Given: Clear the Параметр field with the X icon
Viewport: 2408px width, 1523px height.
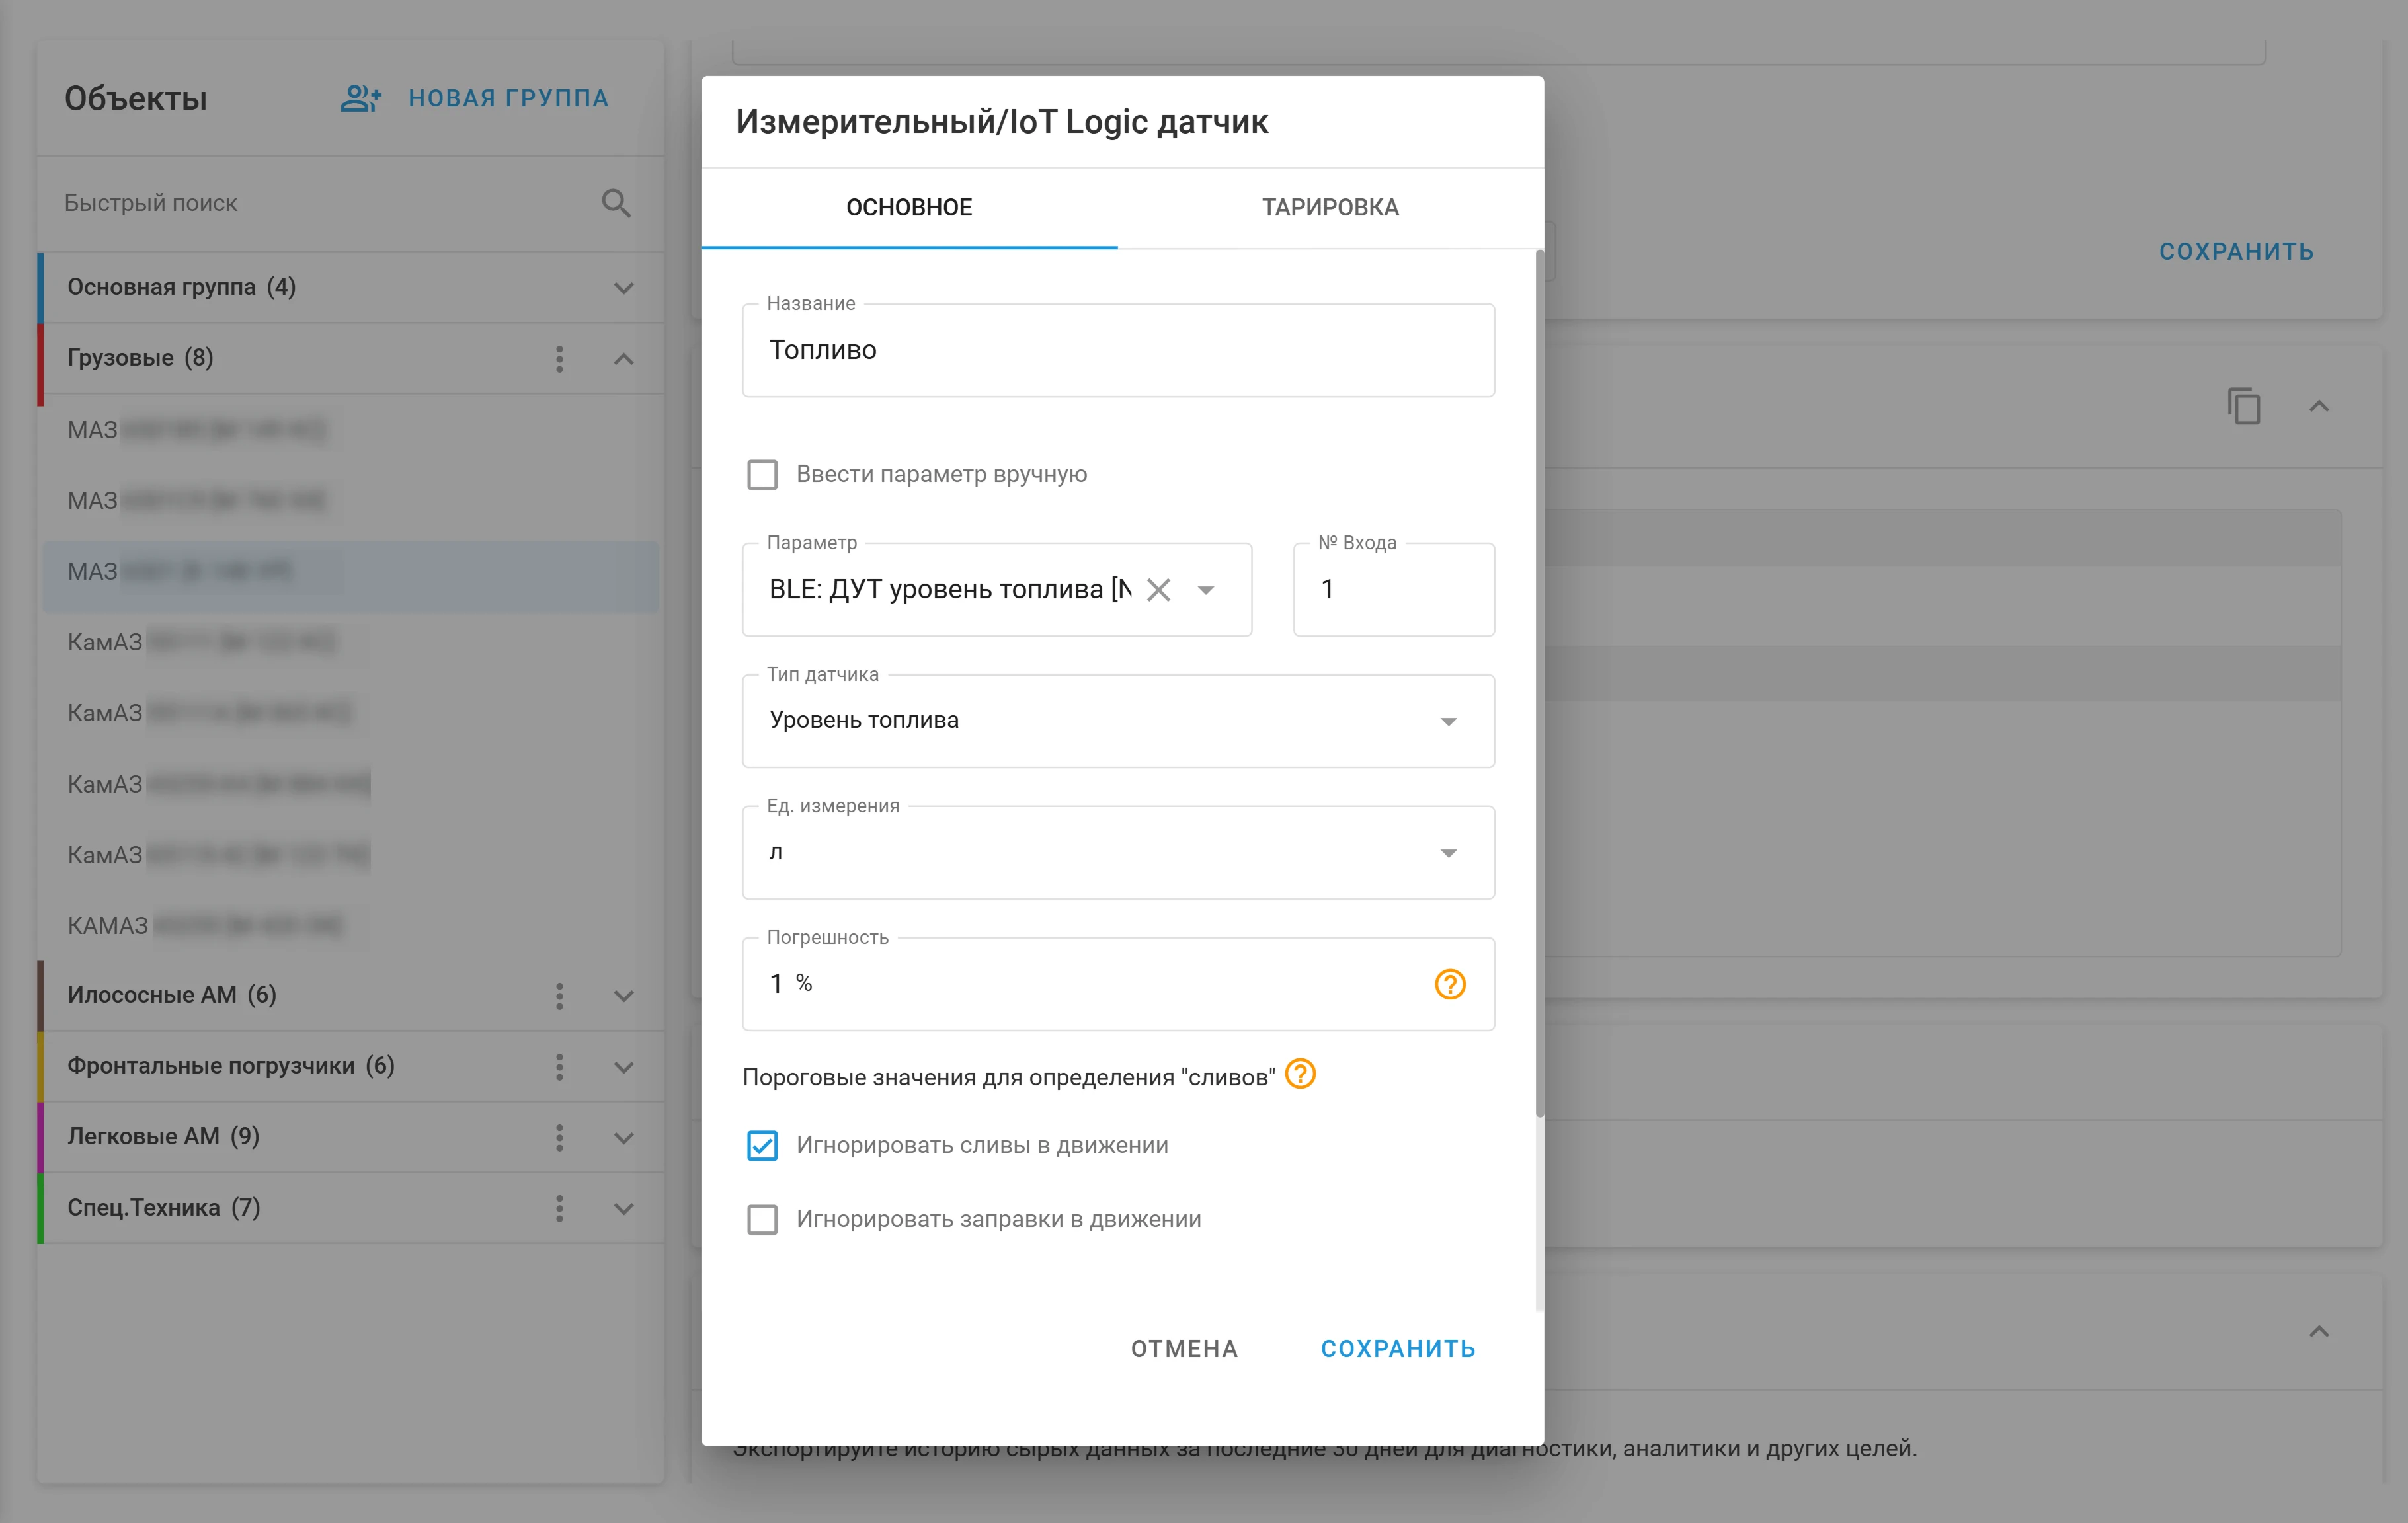Looking at the screenshot, I should click(1158, 590).
